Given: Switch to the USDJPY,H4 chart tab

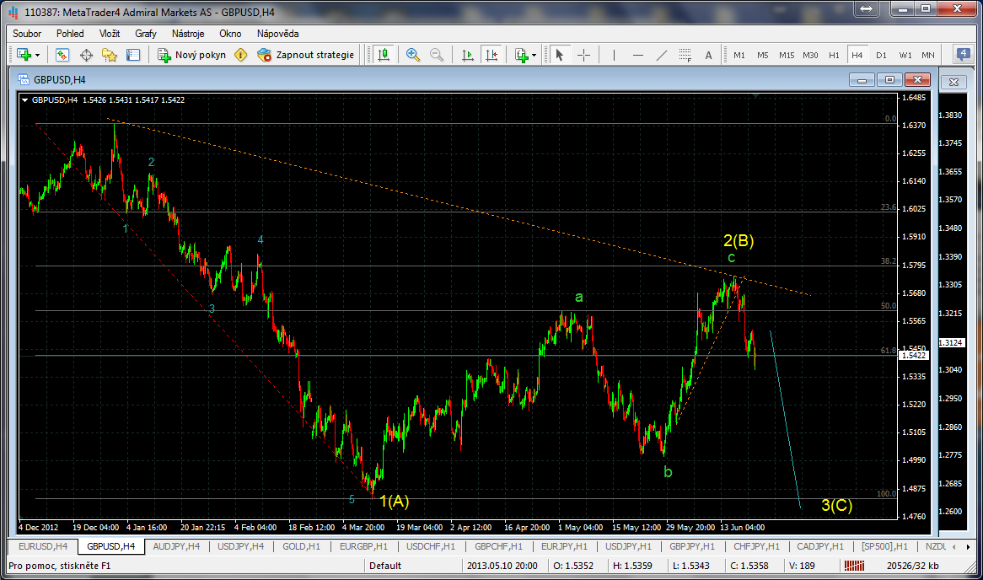Looking at the screenshot, I should 240,546.
